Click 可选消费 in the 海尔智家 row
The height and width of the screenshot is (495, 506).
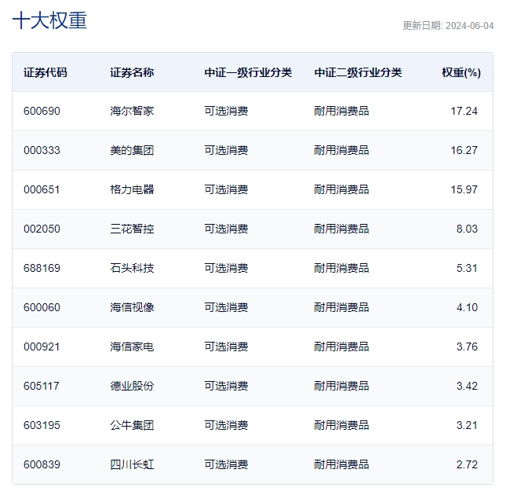(226, 111)
